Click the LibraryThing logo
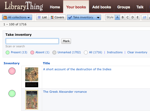Image resolution: width=150 pixels, height=111 pixels. tap(24, 6)
